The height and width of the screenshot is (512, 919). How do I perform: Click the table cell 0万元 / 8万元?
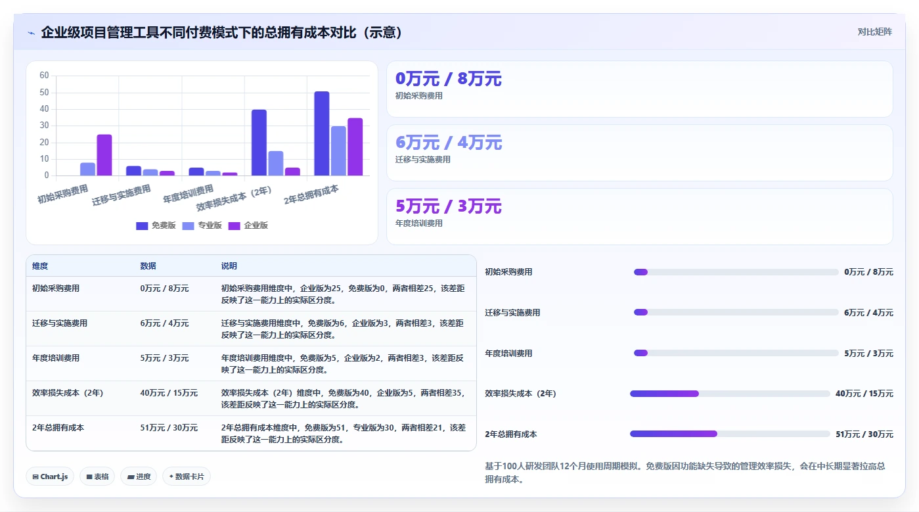click(x=164, y=289)
